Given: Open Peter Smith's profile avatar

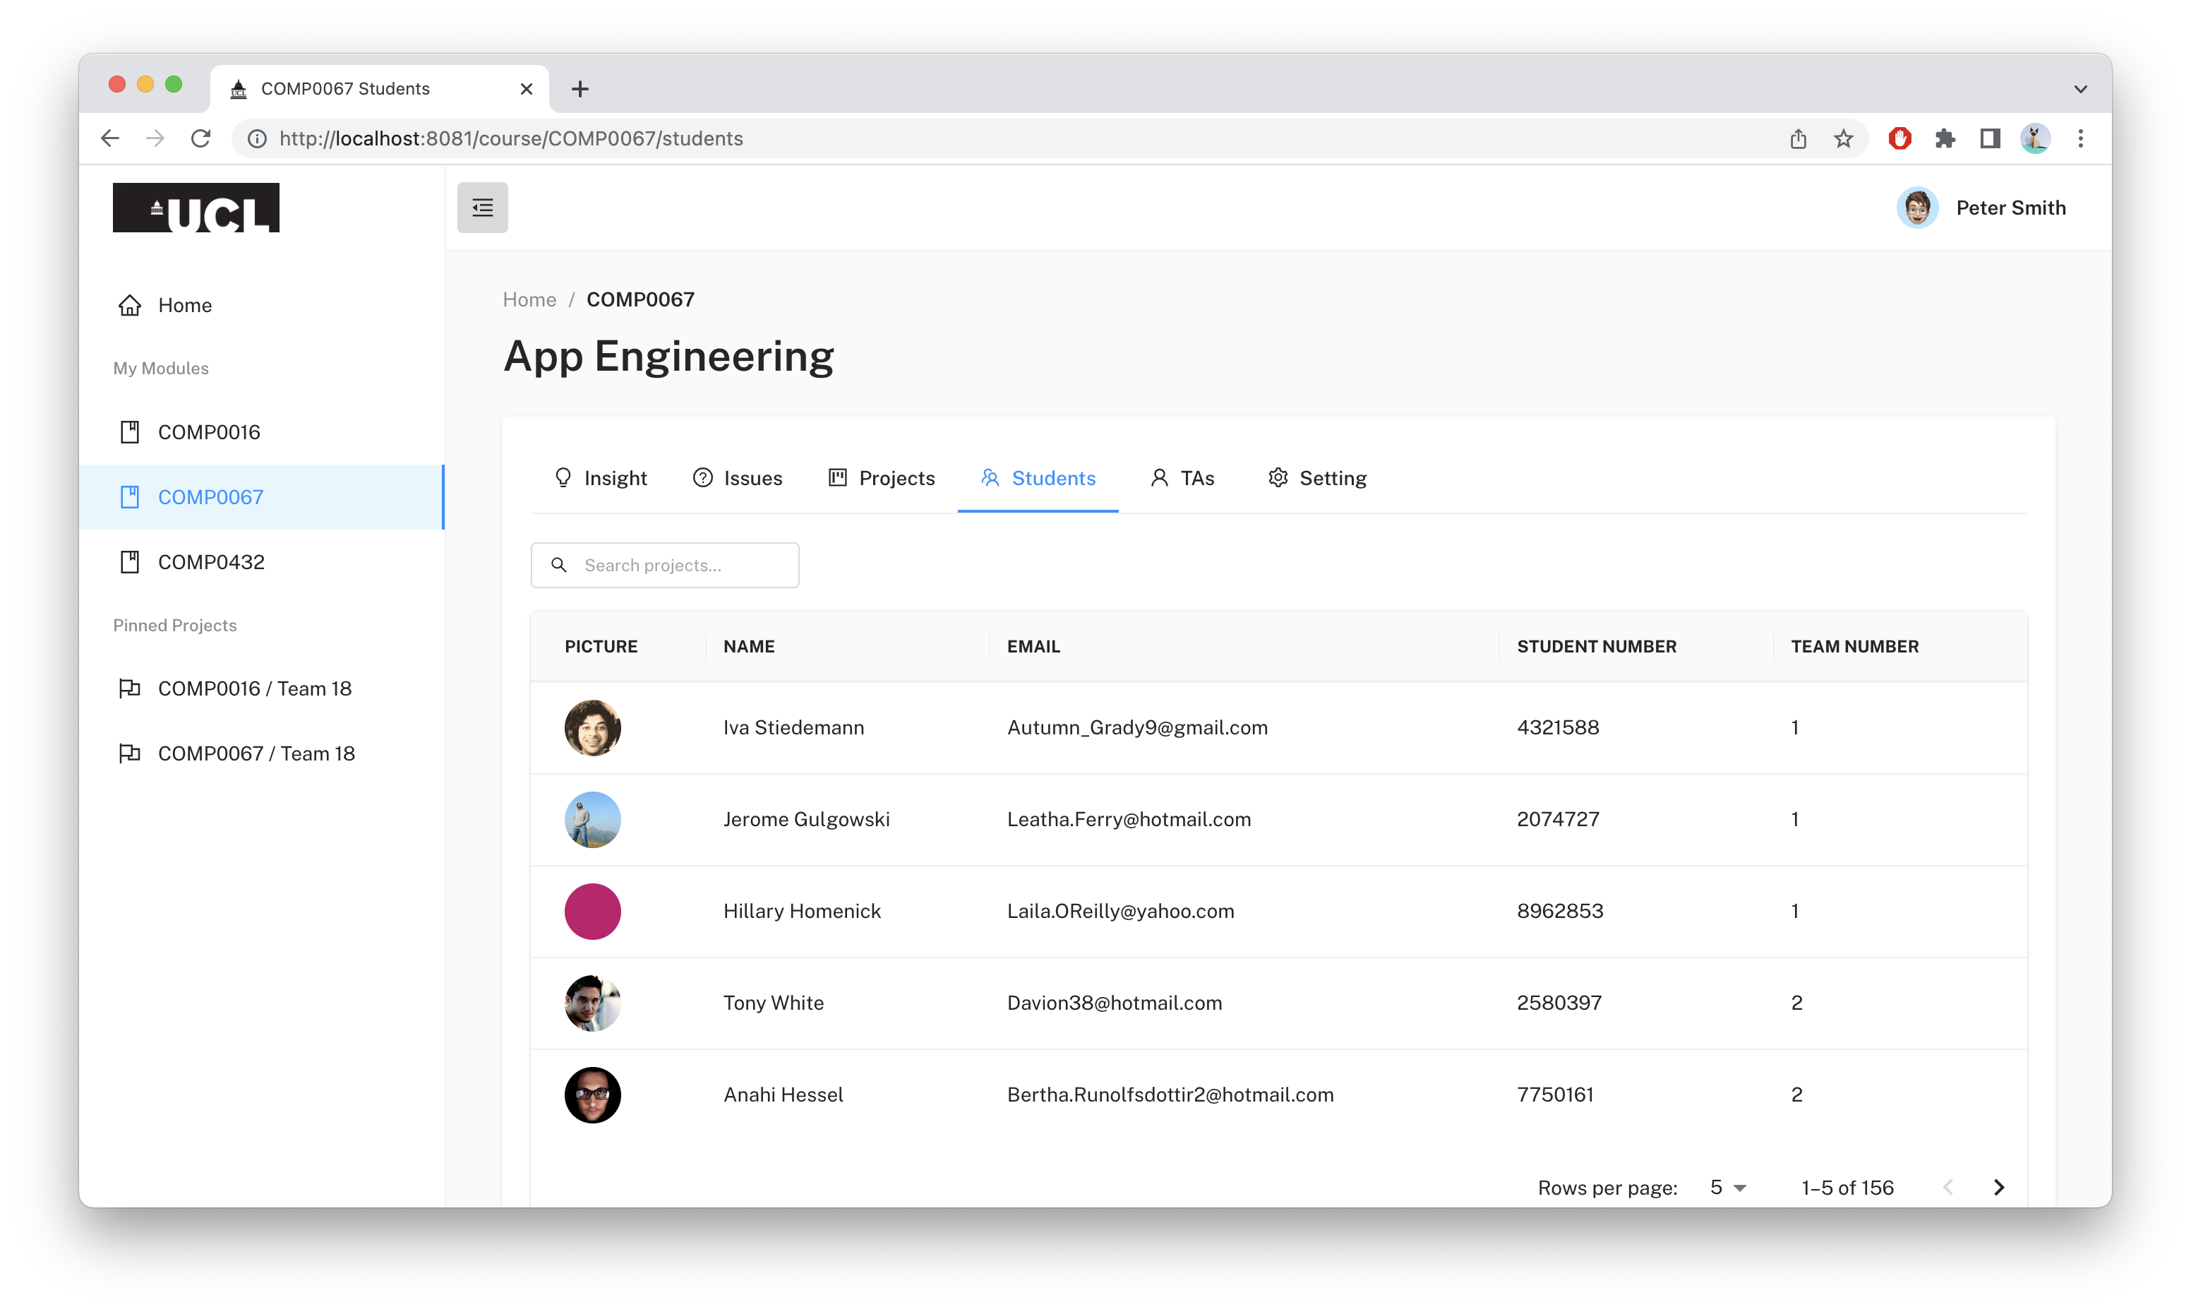Looking at the screenshot, I should [1917, 208].
